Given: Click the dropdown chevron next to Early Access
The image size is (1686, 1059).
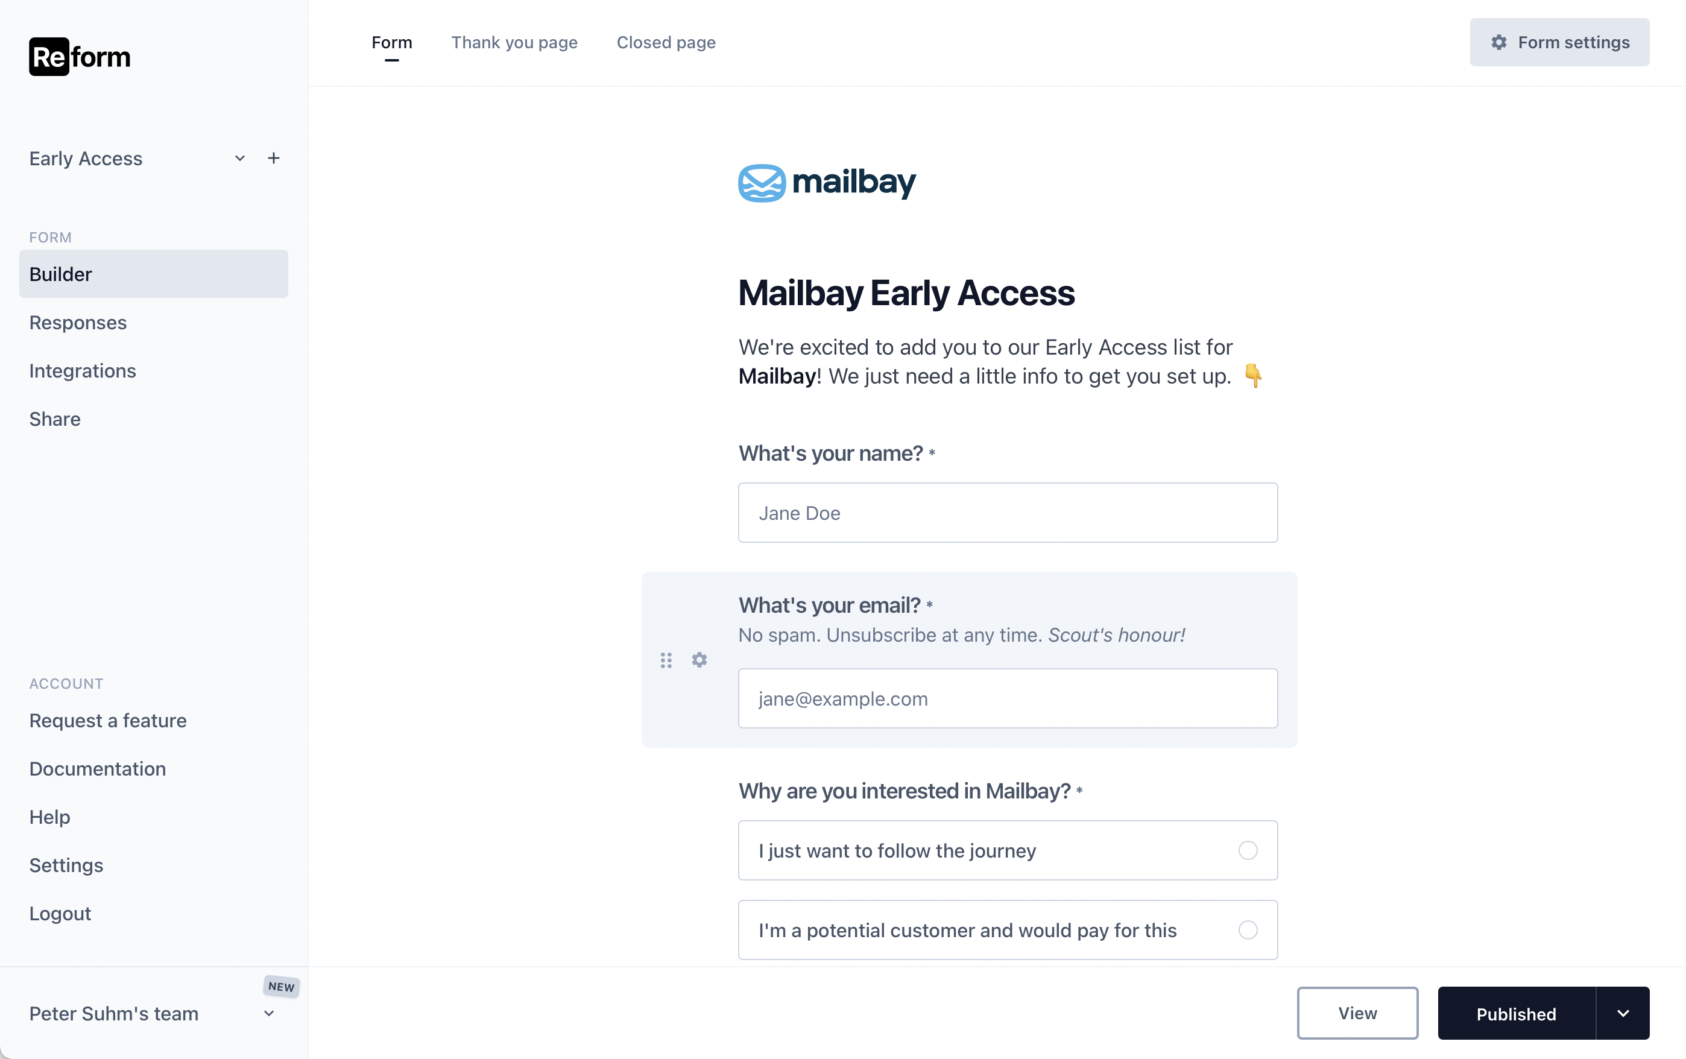Looking at the screenshot, I should tap(241, 157).
